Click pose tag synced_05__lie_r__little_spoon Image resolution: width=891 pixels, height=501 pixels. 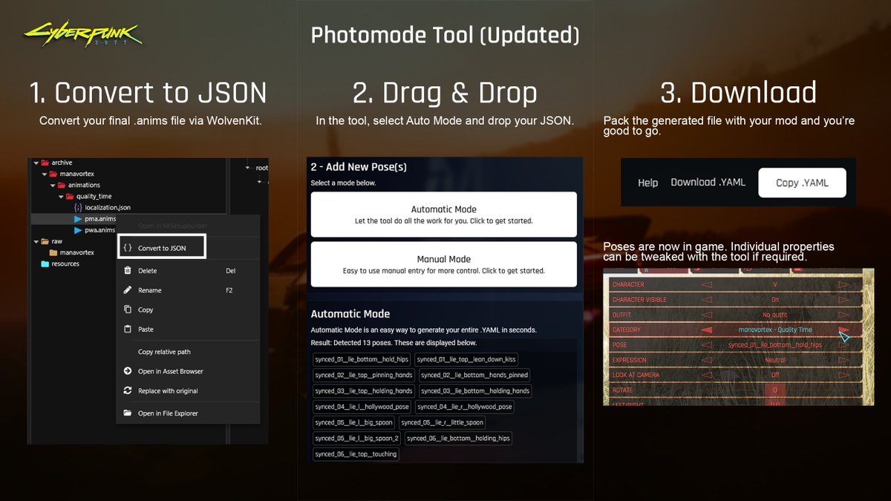click(443, 422)
